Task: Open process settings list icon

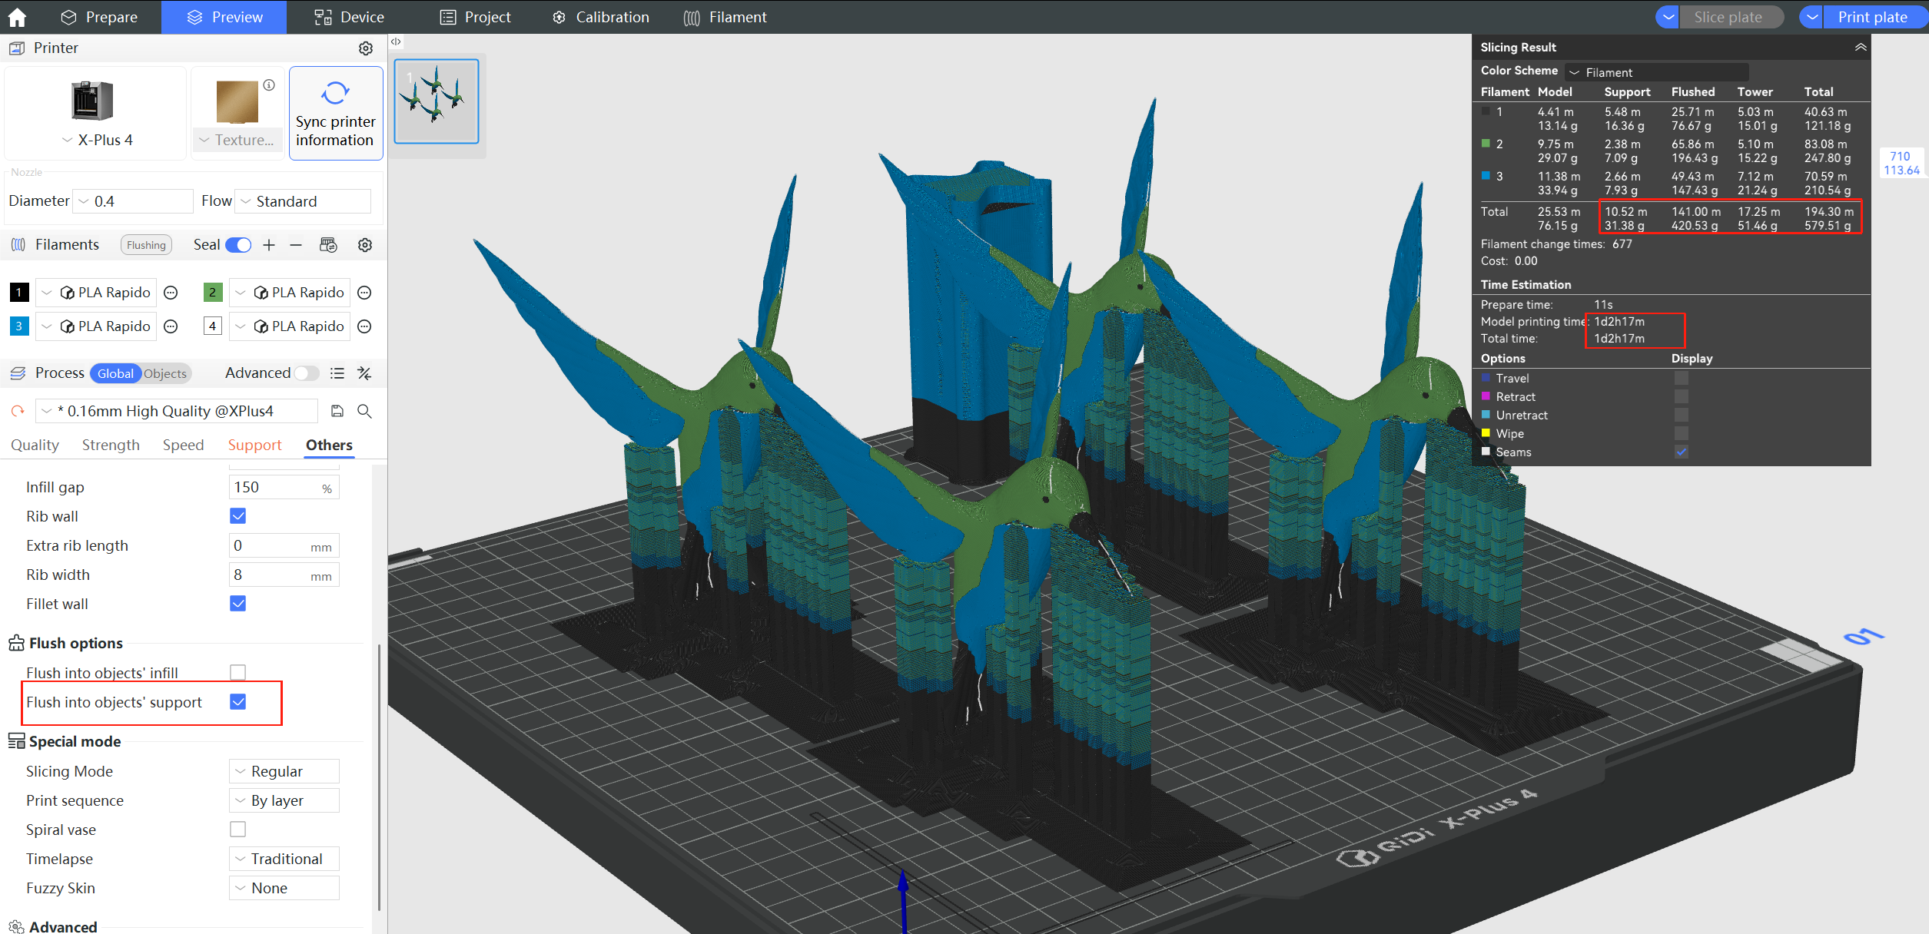Action: coord(337,373)
